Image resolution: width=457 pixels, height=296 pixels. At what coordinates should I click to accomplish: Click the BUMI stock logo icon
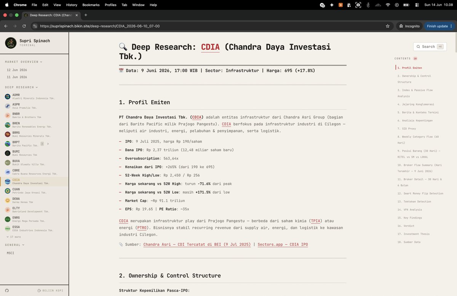(x=8, y=153)
